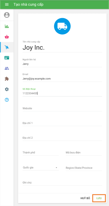Click the Mã bưu điện postal code field
Image resolution: width=109 pixels, height=206 pixels.
tap(84, 153)
